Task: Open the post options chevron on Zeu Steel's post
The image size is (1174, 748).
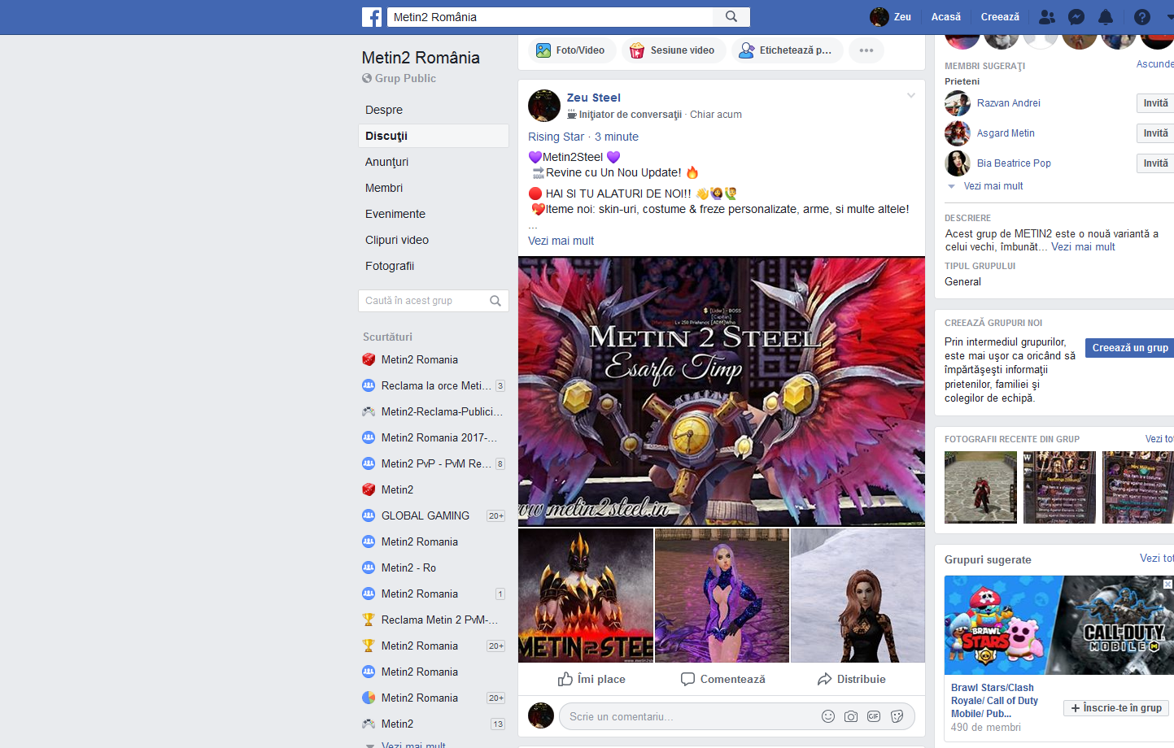Action: [911, 96]
